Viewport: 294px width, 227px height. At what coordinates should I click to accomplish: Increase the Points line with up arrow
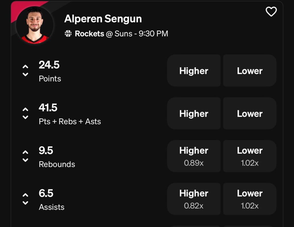[26, 67]
